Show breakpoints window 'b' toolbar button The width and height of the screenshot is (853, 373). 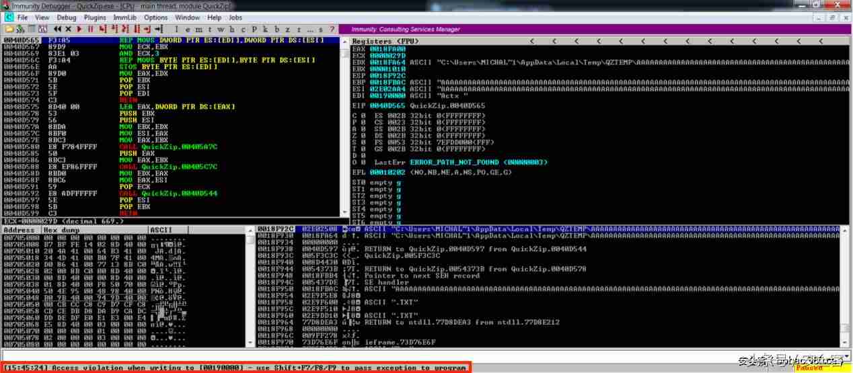pyautogui.click(x=276, y=29)
